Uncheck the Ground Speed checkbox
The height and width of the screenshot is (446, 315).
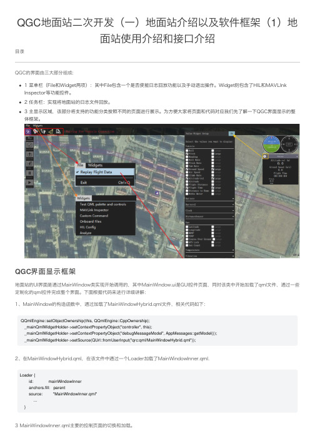tap(187, 169)
